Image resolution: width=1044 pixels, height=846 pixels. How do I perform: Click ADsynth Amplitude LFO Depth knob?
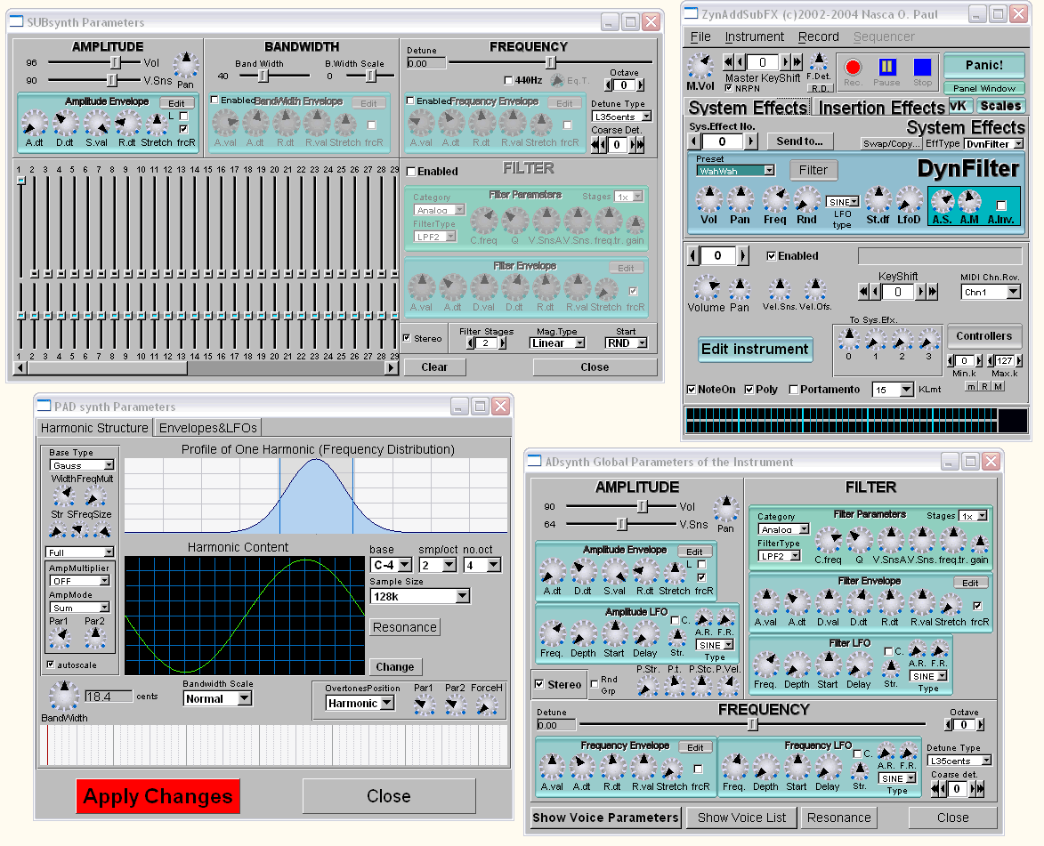(583, 634)
